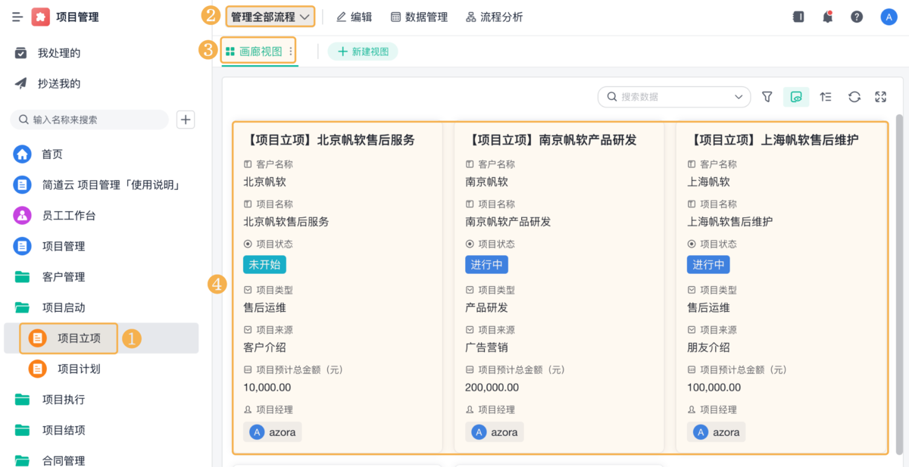Refresh the gallery data with the refresh icon

click(854, 97)
